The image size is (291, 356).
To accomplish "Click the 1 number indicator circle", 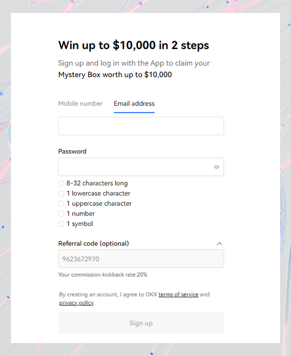I will 61,214.
